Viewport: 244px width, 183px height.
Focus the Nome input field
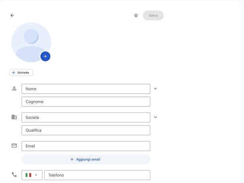pyautogui.click(x=86, y=89)
